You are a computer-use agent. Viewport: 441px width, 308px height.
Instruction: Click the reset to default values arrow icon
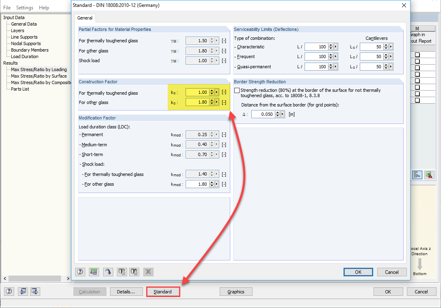click(108, 271)
